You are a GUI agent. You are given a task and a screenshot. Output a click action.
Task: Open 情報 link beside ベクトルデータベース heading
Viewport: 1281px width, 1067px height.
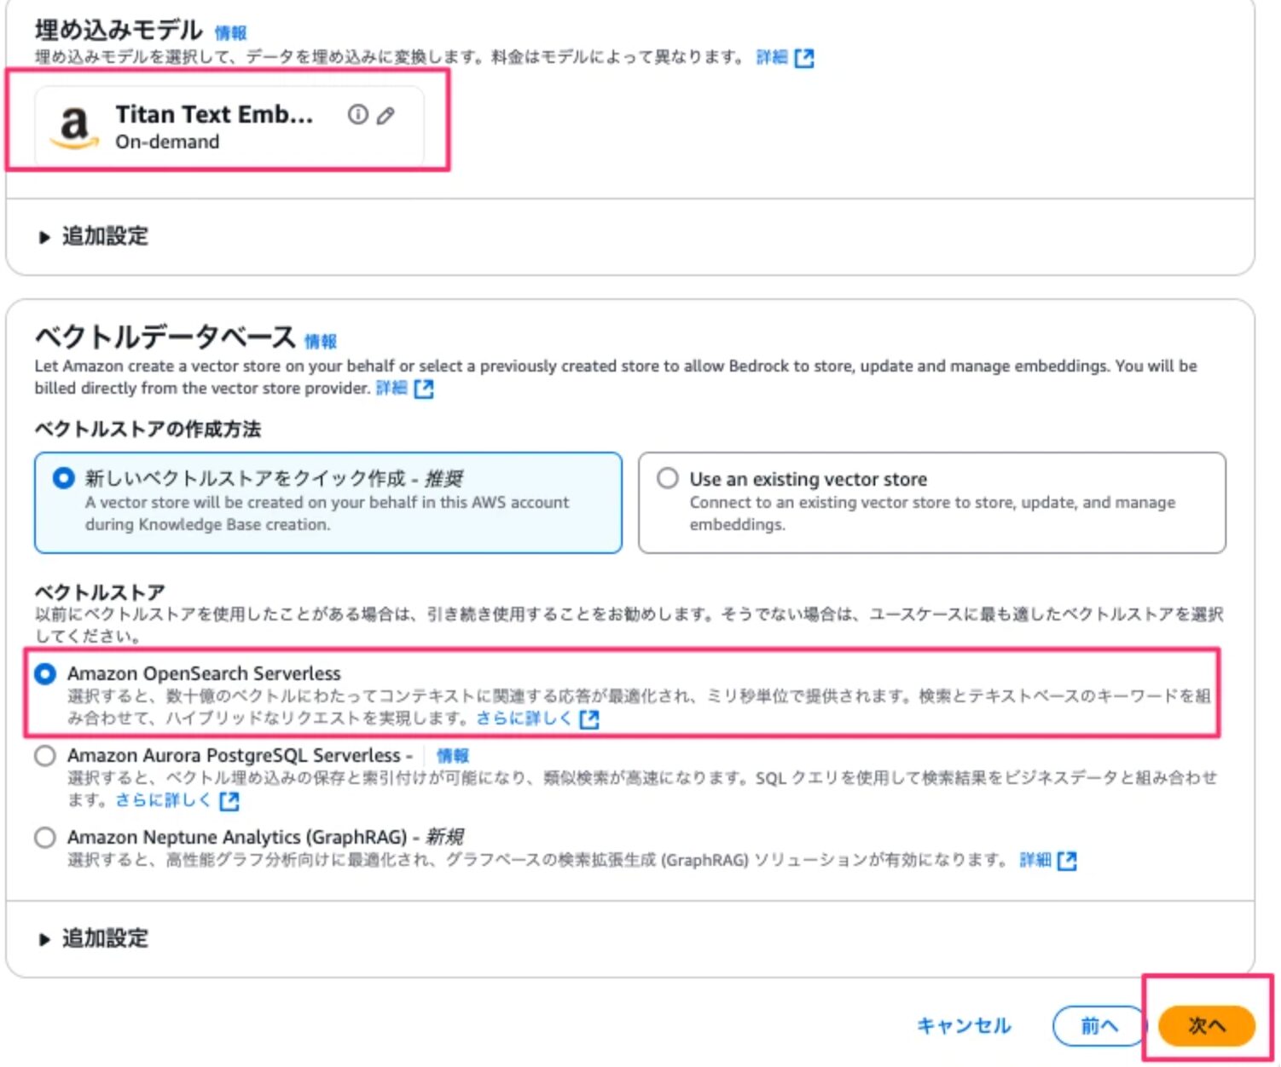[x=321, y=341]
